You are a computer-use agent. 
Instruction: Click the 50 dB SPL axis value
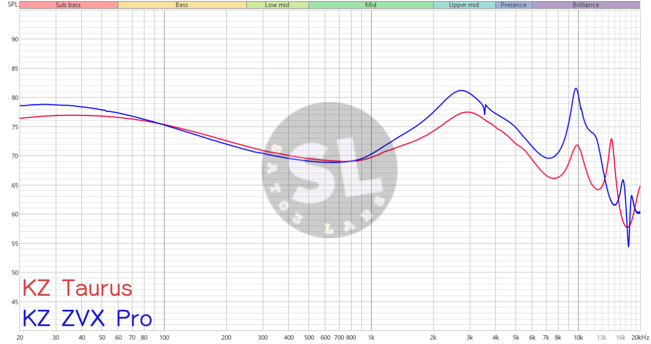[15, 273]
